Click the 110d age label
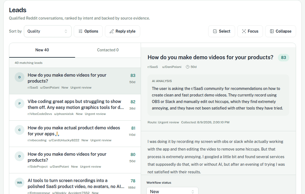This screenshot has width=305, height=194. 132,135
